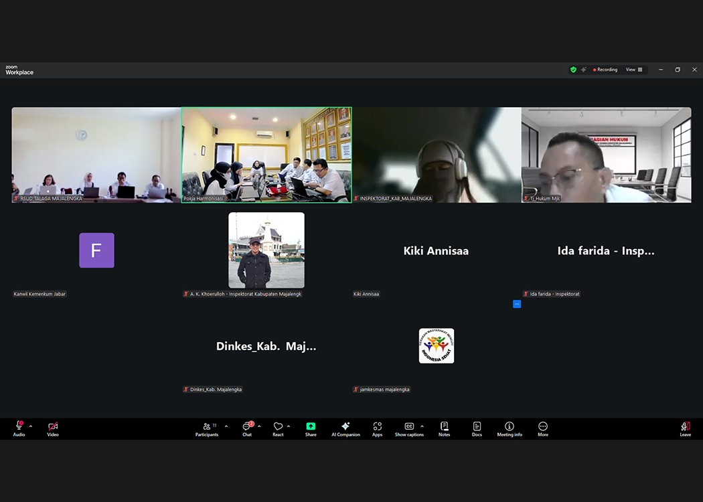Select the Pokja Harmonisasi video tile
The image size is (703, 502).
point(266,155)
